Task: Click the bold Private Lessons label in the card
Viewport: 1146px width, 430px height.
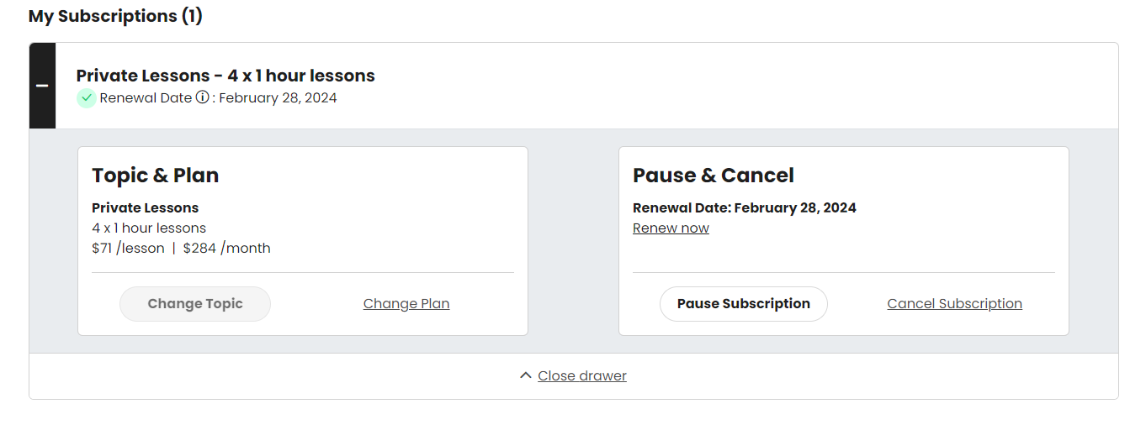Action: (145, 208)
